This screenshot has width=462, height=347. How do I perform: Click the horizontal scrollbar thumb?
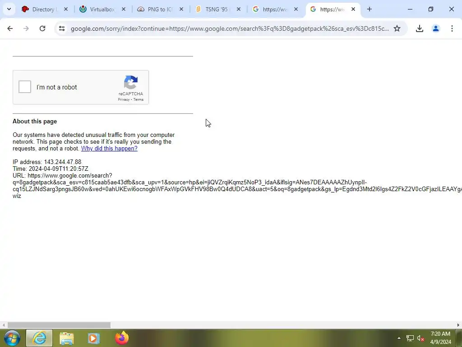click(59, 325)
